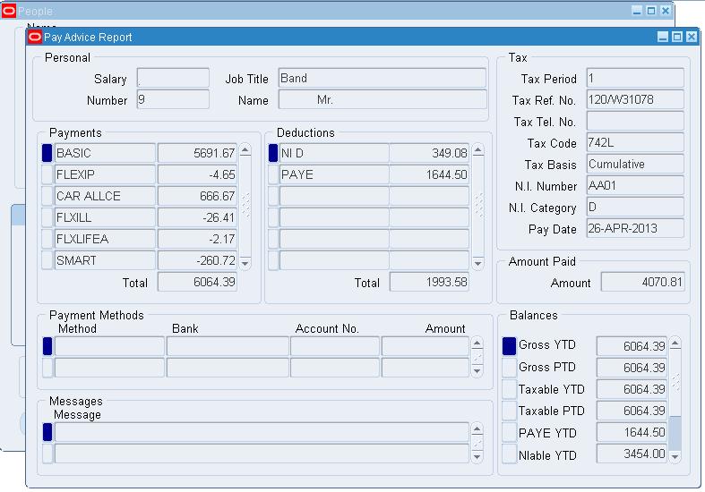Click the empty Tax Tel. No. field
The image size is (705, 492).
tap(635, 121)
